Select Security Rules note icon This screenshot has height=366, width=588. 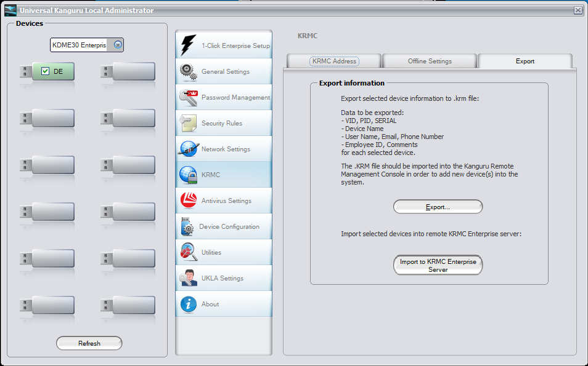point(188,123)
